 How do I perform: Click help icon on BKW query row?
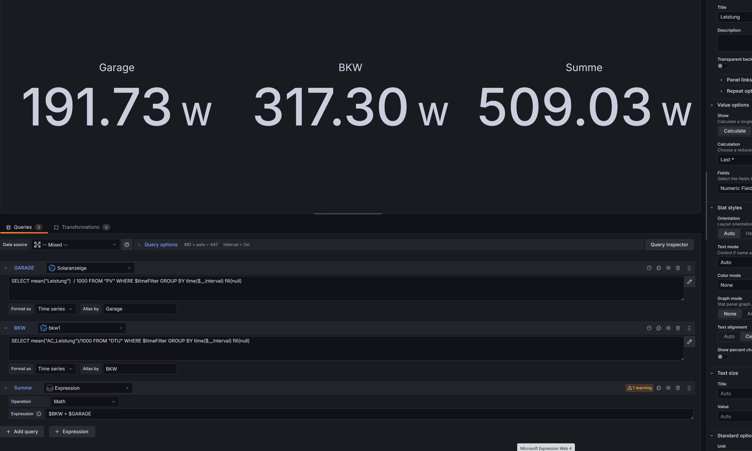click(x=649, y=328)
